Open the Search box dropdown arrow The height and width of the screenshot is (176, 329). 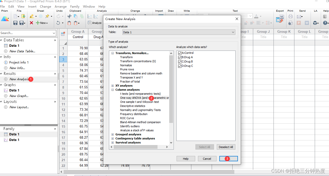54,33
